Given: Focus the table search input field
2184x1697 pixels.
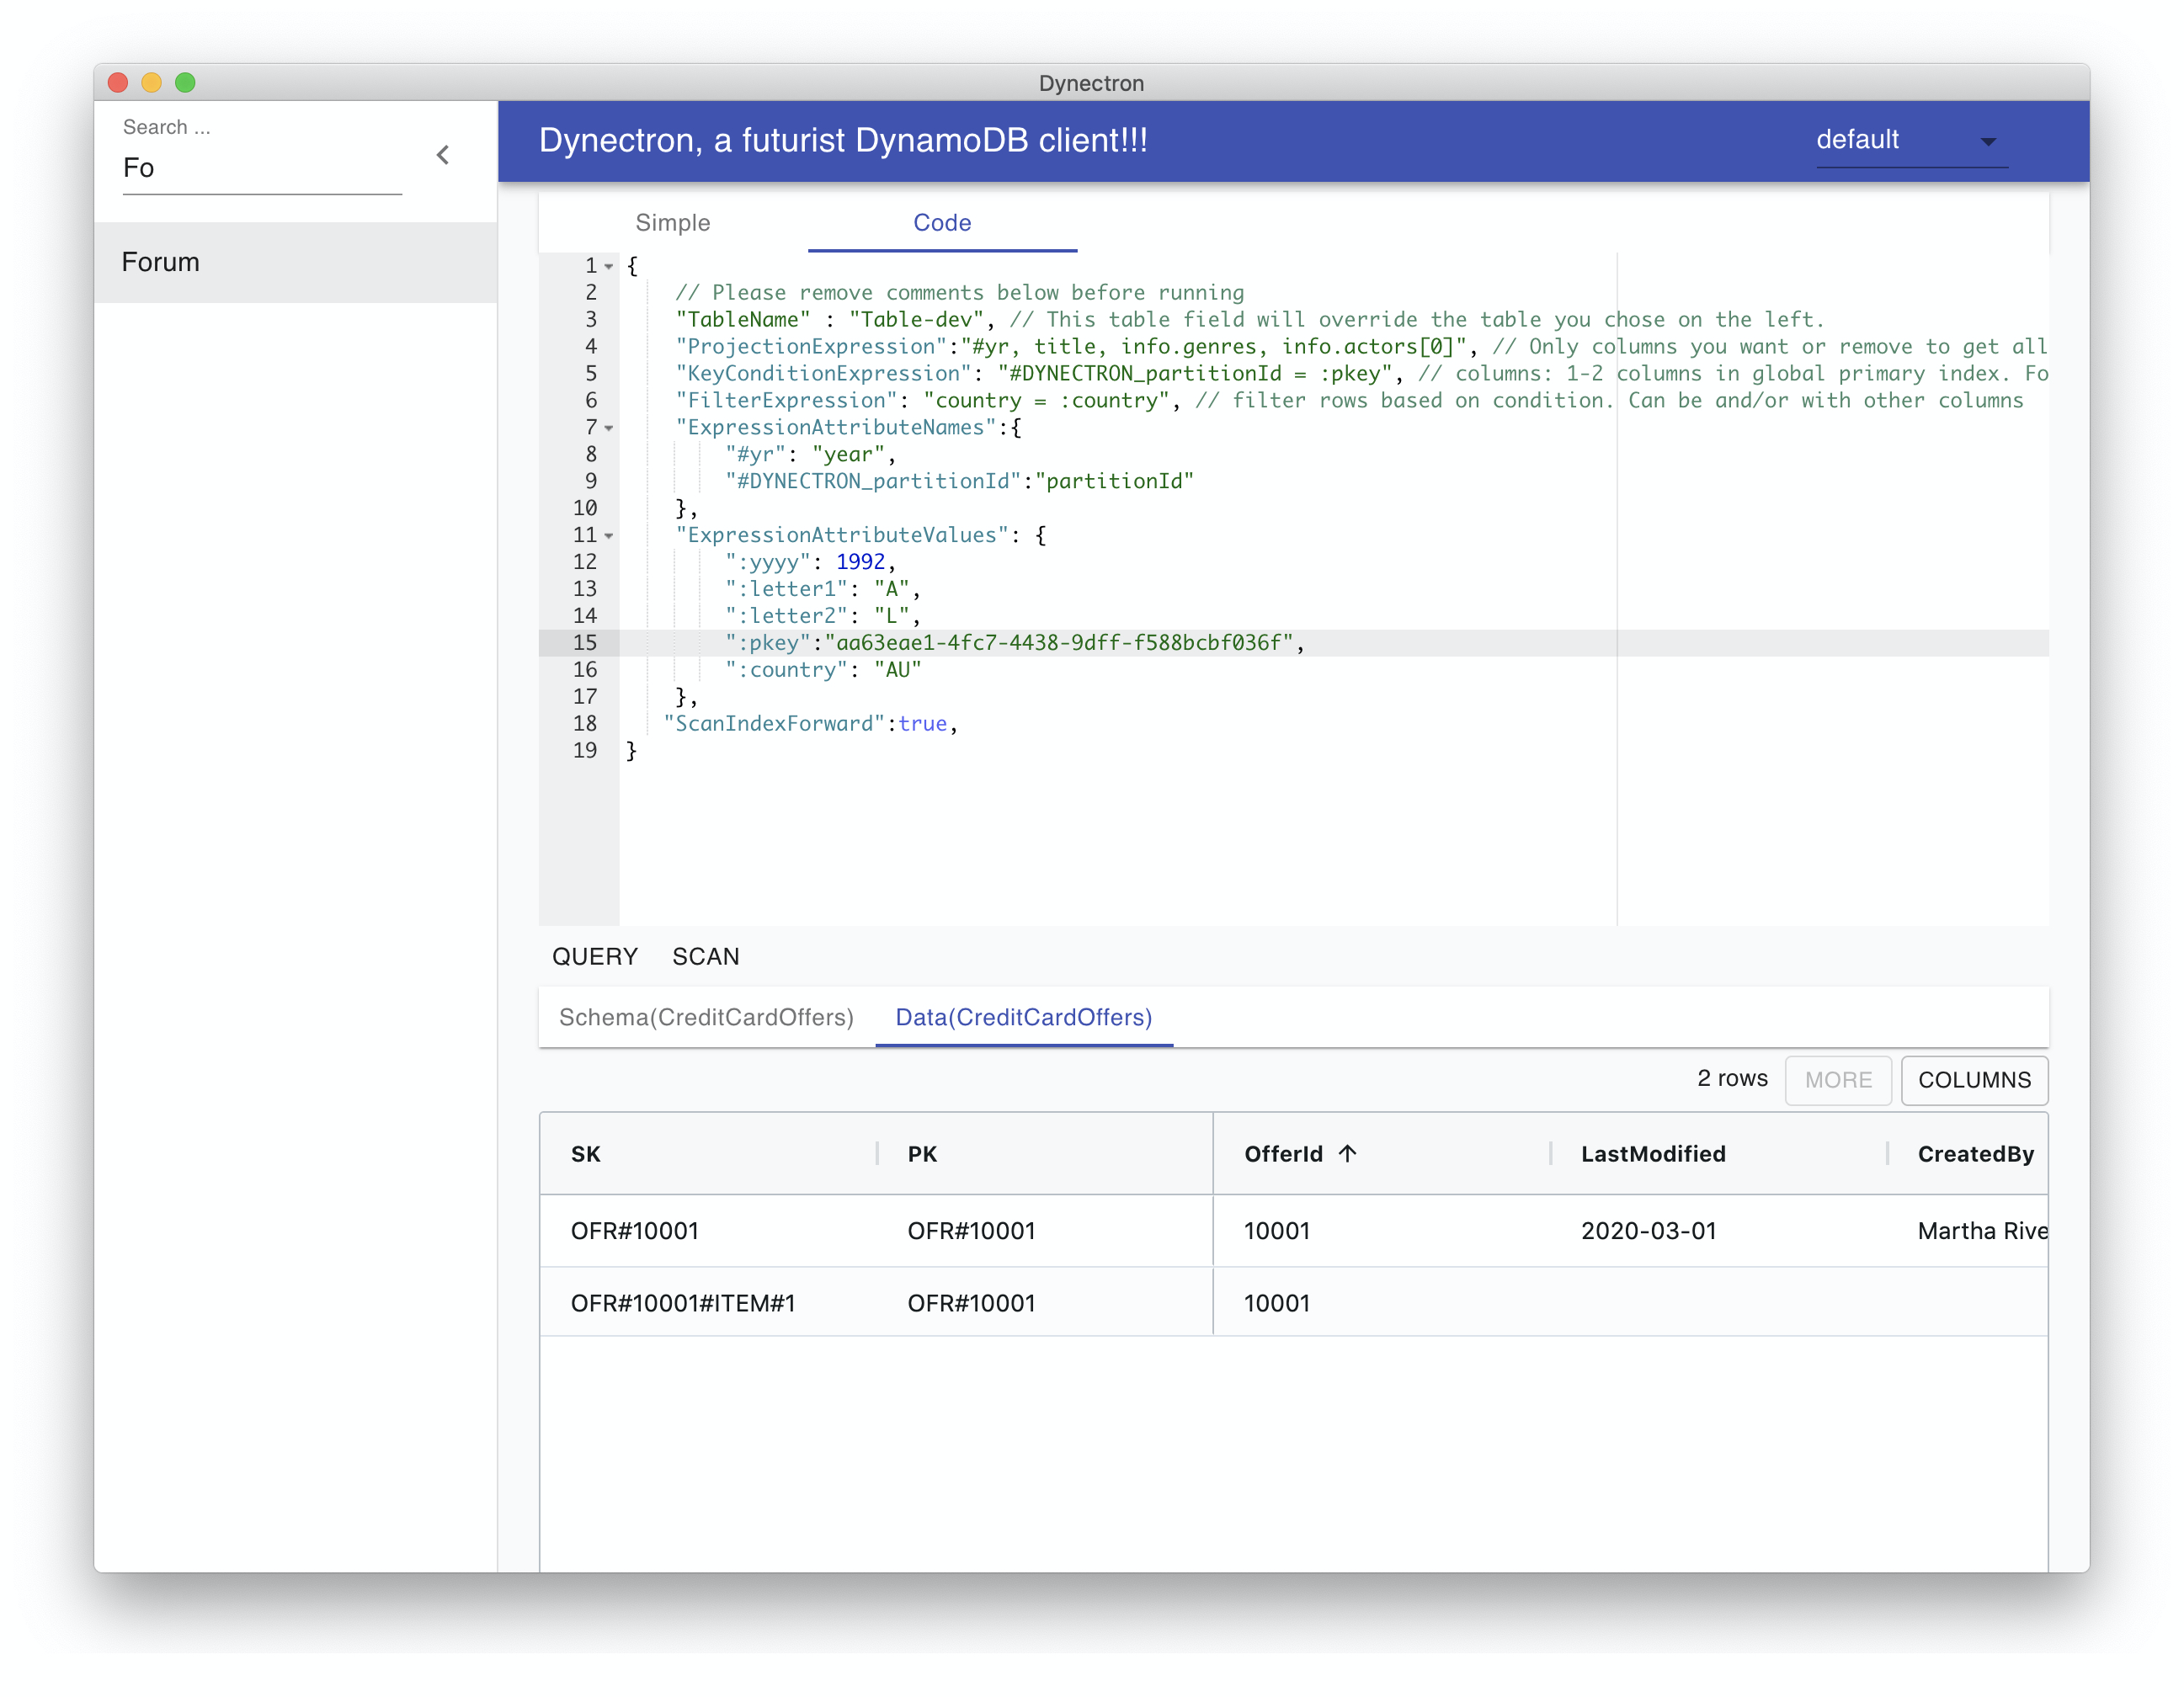Looking at the screenshot, I should (x=260, y=168).
